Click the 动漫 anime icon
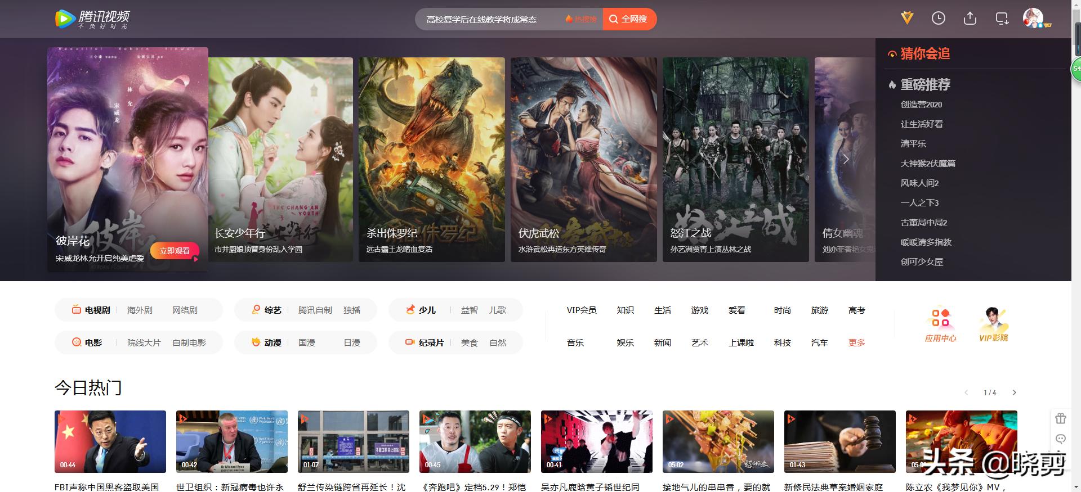Screen dimensions: 1081x492 [x=256, y=342]
